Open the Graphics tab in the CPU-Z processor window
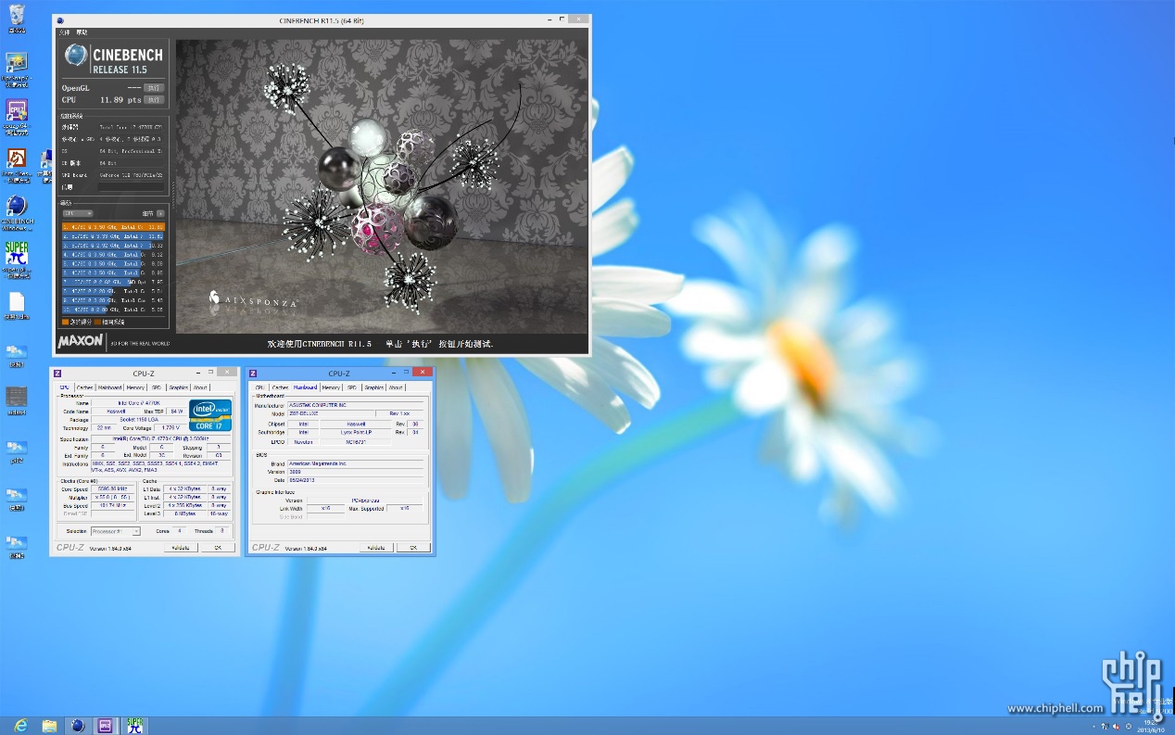Screen dimensions: 1175x735 pos(178,387)
